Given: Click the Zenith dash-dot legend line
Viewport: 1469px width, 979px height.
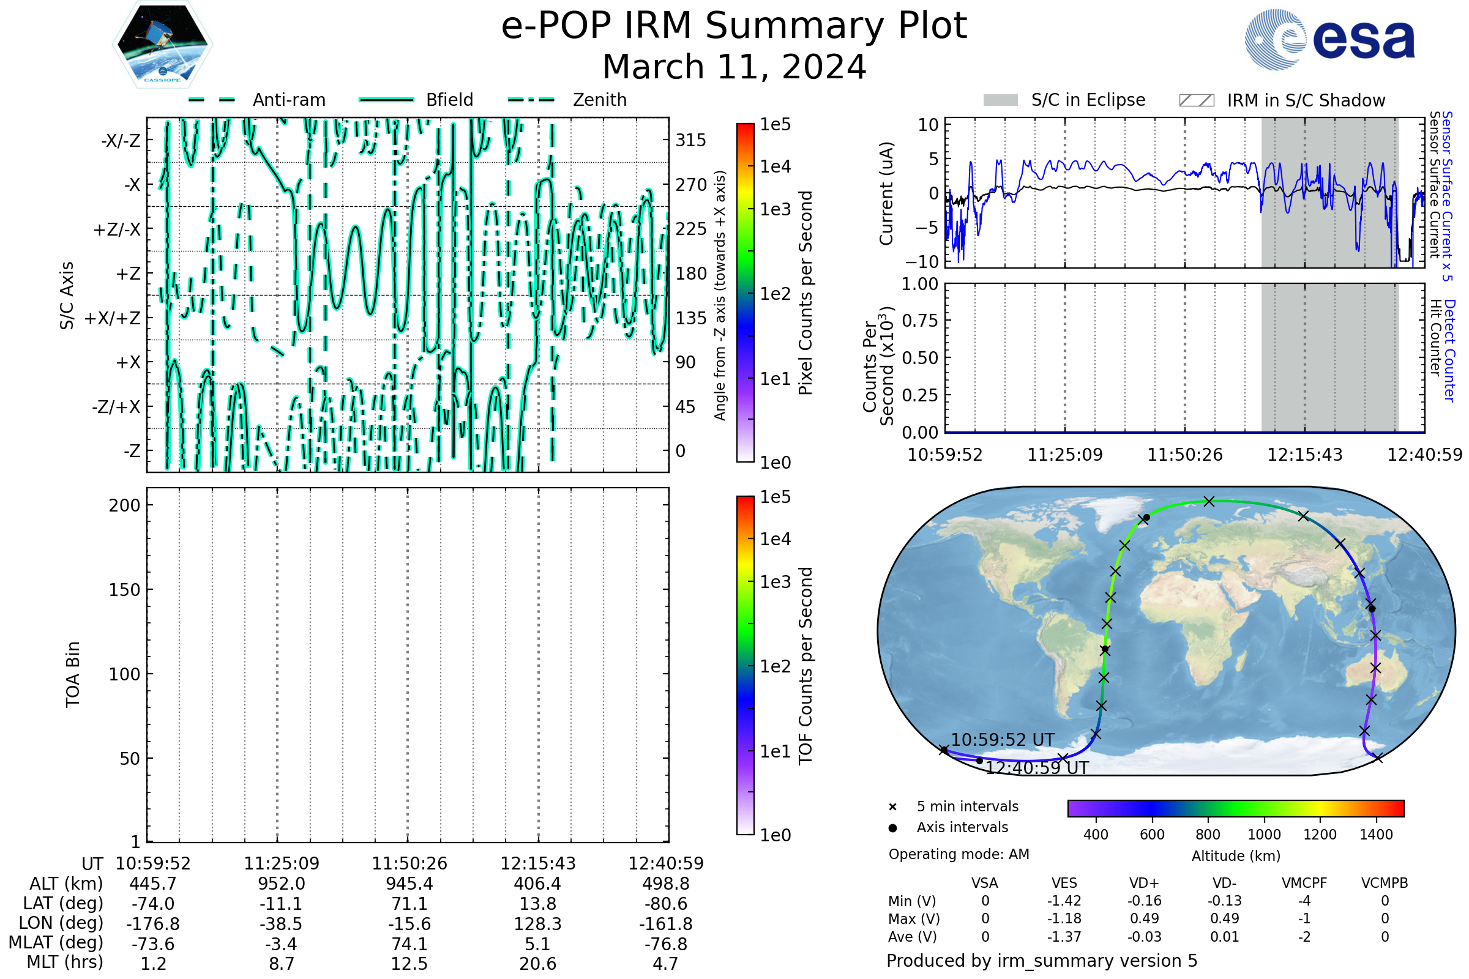Looking at the screenshot, I should (x=531, y=100).
